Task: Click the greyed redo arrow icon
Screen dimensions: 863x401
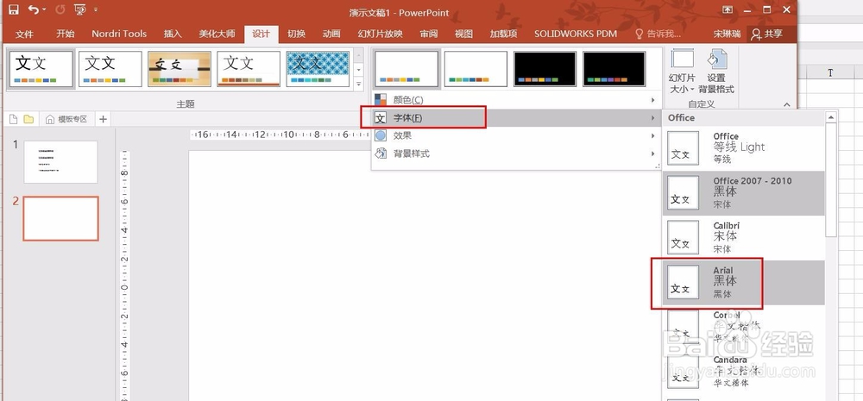Action: click(60, 9)
